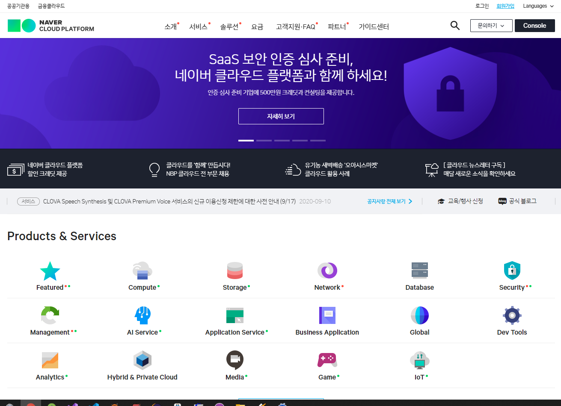Click the blog speech-bubble icon

point(502,201)
